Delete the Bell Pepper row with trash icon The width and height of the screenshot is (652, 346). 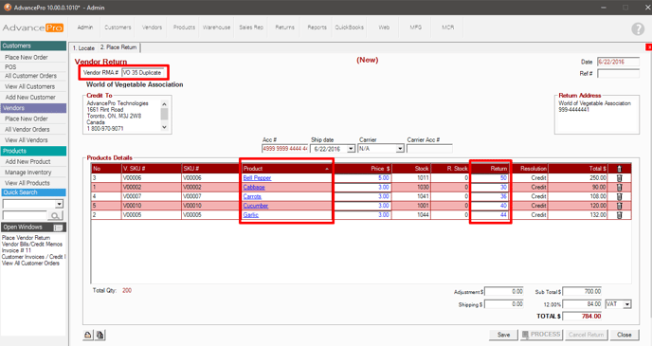[x=619, y=178]
